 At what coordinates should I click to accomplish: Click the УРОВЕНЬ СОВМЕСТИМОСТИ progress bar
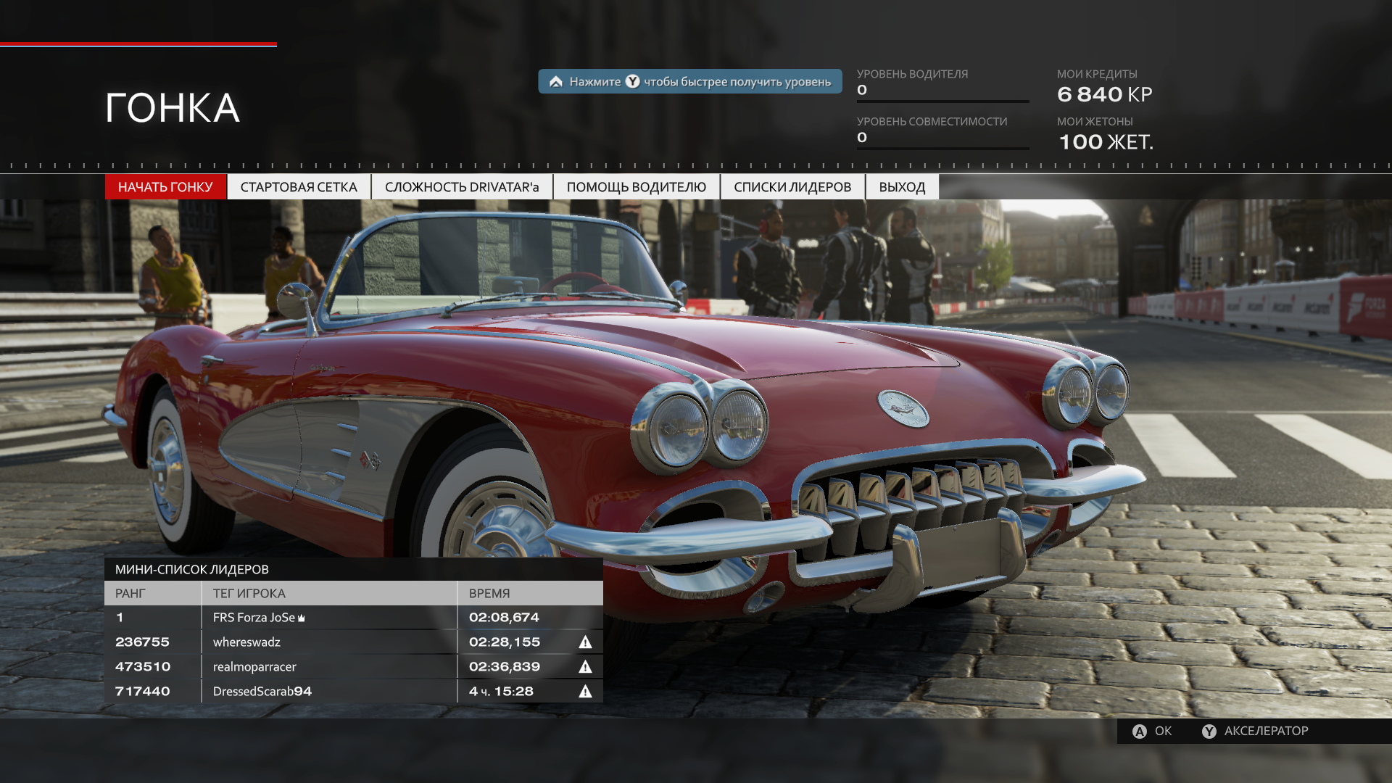(x=942, y=149)
